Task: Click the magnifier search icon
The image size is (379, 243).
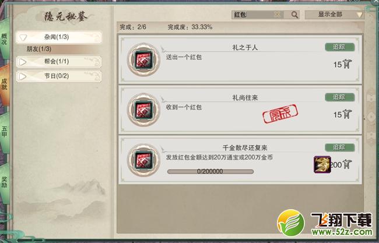Action: tap(294, 15)
